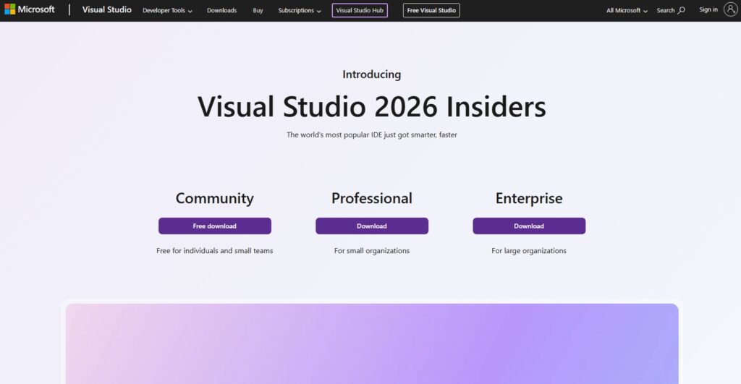Click the Professional edition heading
The image size is (741, 384).
tap(371, 198)
